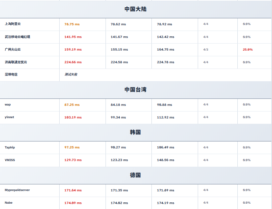The width and height of the screenshot is (272, 209).
Task: Select the 148.56 ms maximum latency value
Action: 165,160
